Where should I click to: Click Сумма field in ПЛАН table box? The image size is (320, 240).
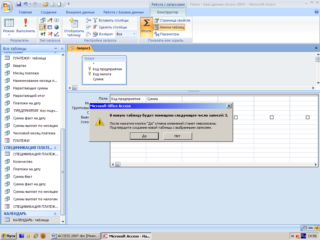[98, 79]
